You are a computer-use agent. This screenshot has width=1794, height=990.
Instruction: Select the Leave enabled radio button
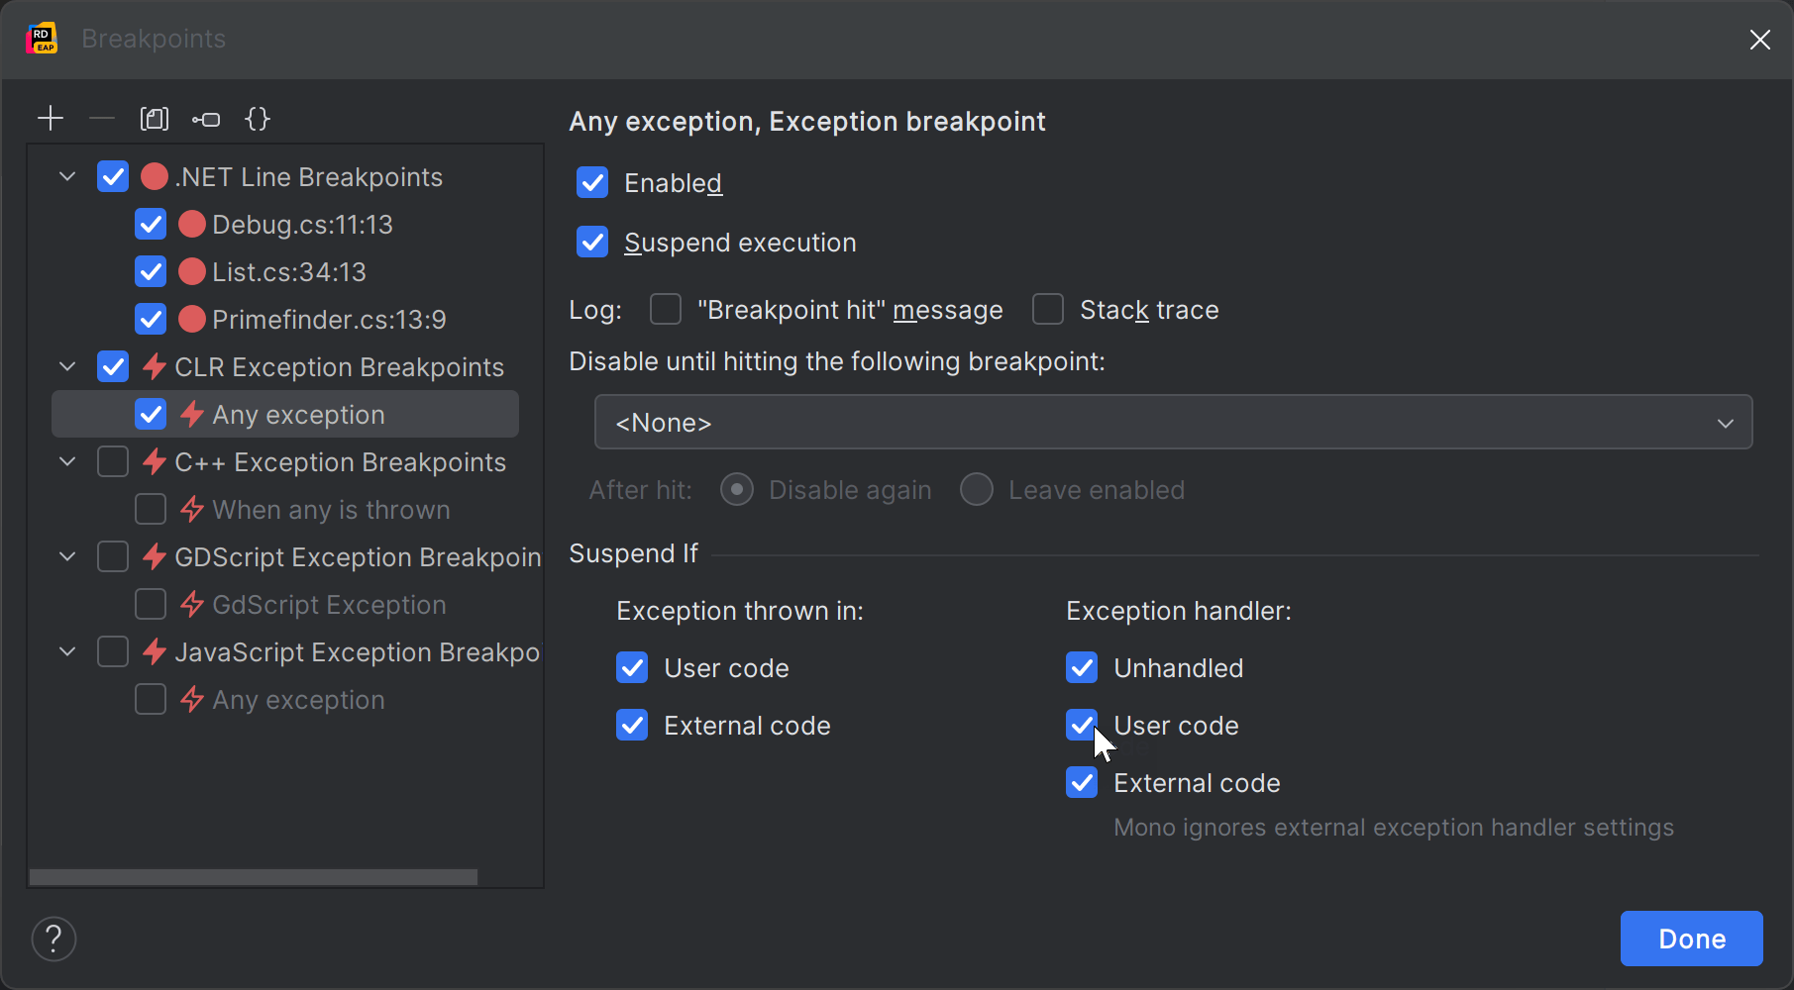pos(977,490)
